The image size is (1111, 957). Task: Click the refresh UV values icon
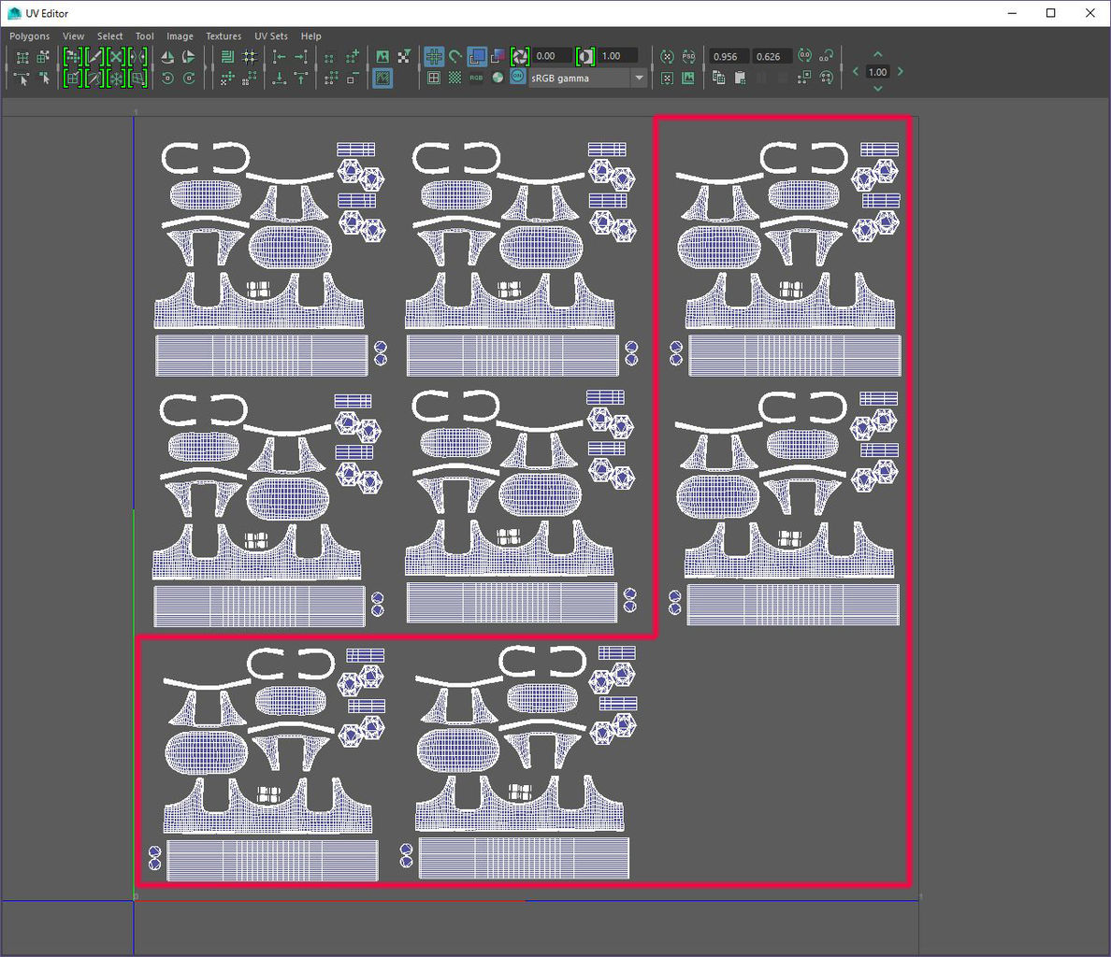(804, 56)
